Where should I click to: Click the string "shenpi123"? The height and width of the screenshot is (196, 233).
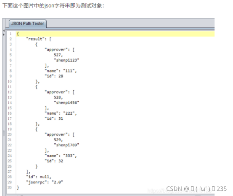click(x=66, y=60)
